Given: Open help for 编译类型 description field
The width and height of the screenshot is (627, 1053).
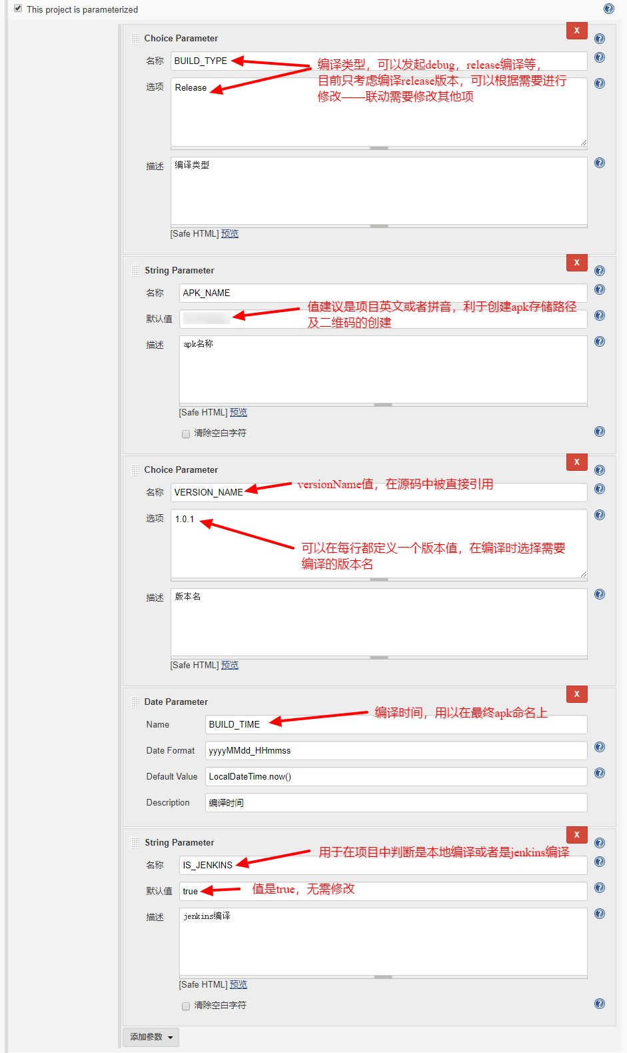Looking at the screenshot, I should click(x=600, y=163).
